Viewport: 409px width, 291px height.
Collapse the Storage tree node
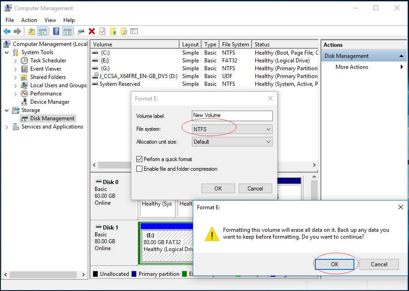tap(7, 111)
